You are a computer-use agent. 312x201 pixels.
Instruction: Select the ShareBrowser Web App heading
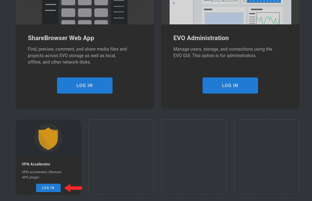(61, 38)
